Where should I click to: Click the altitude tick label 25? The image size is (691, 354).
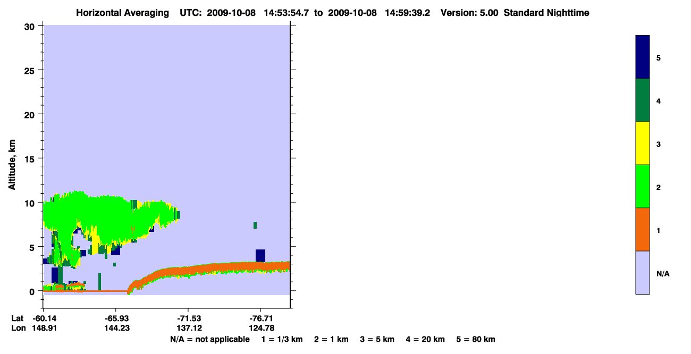(x=31, y=70)
